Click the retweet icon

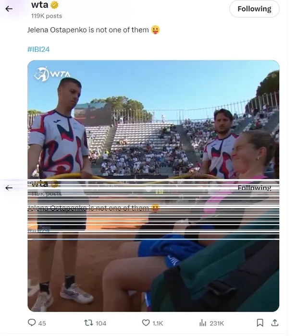point(88,323)
